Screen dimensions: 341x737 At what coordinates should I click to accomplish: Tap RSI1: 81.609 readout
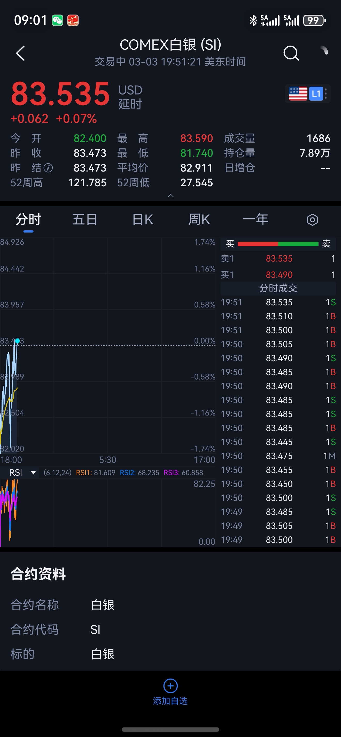pos(96,473)
